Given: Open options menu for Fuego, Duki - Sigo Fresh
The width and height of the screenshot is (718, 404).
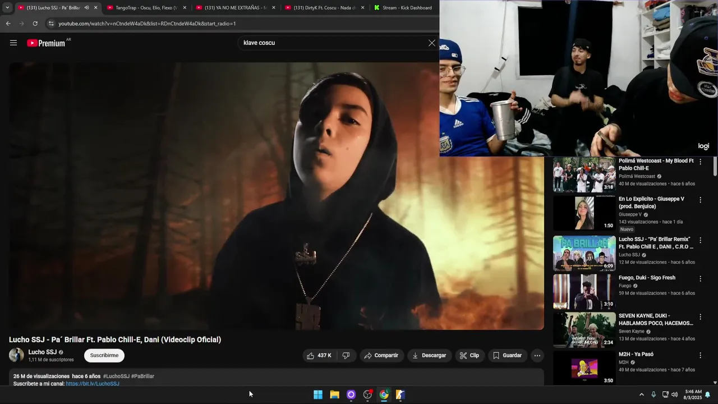Looking at the screenshot, I should [x=700, y=278].
